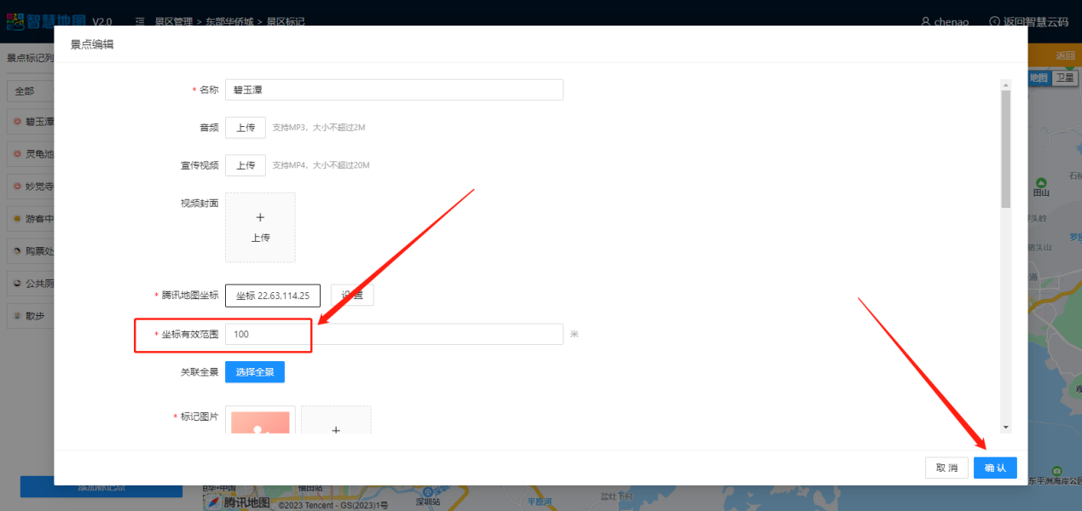Click scrollbar down arrow in dialog
The width and height of the screenshot is (1082, 511).
pyautogui.click(x=1006, y=427)
